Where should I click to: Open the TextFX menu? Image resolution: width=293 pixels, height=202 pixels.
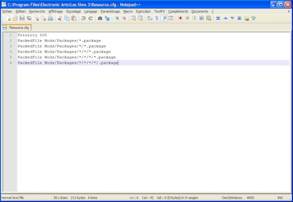(x=159, y=11)
